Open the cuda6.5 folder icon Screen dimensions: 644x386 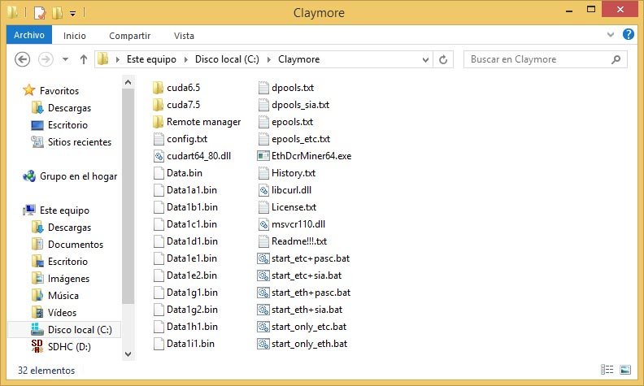(x=158, y=88)
